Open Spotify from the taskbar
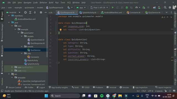 (102, 96)
